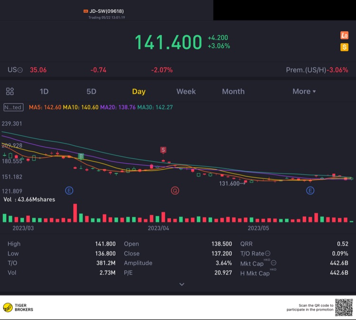This screenshot has width=356, height=320.
Task: Tap the yellow dollar sign badge
Action: 344,47
